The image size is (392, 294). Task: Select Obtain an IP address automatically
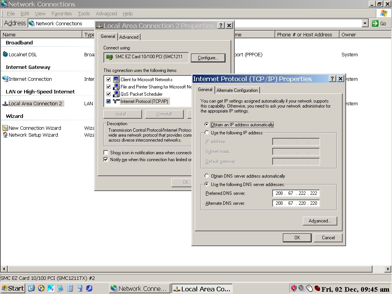(206, 124)
